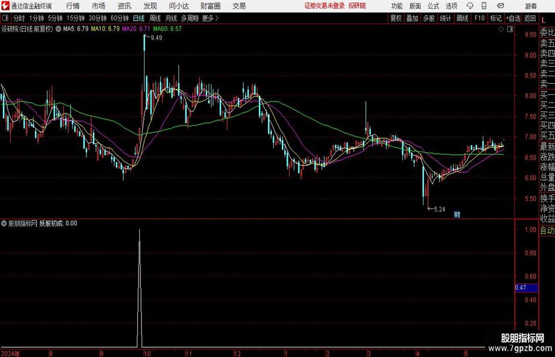Switch to 15分钟 period
Image resolution: width=555 pixels, height=357 pixels.
tap(75, 18)
